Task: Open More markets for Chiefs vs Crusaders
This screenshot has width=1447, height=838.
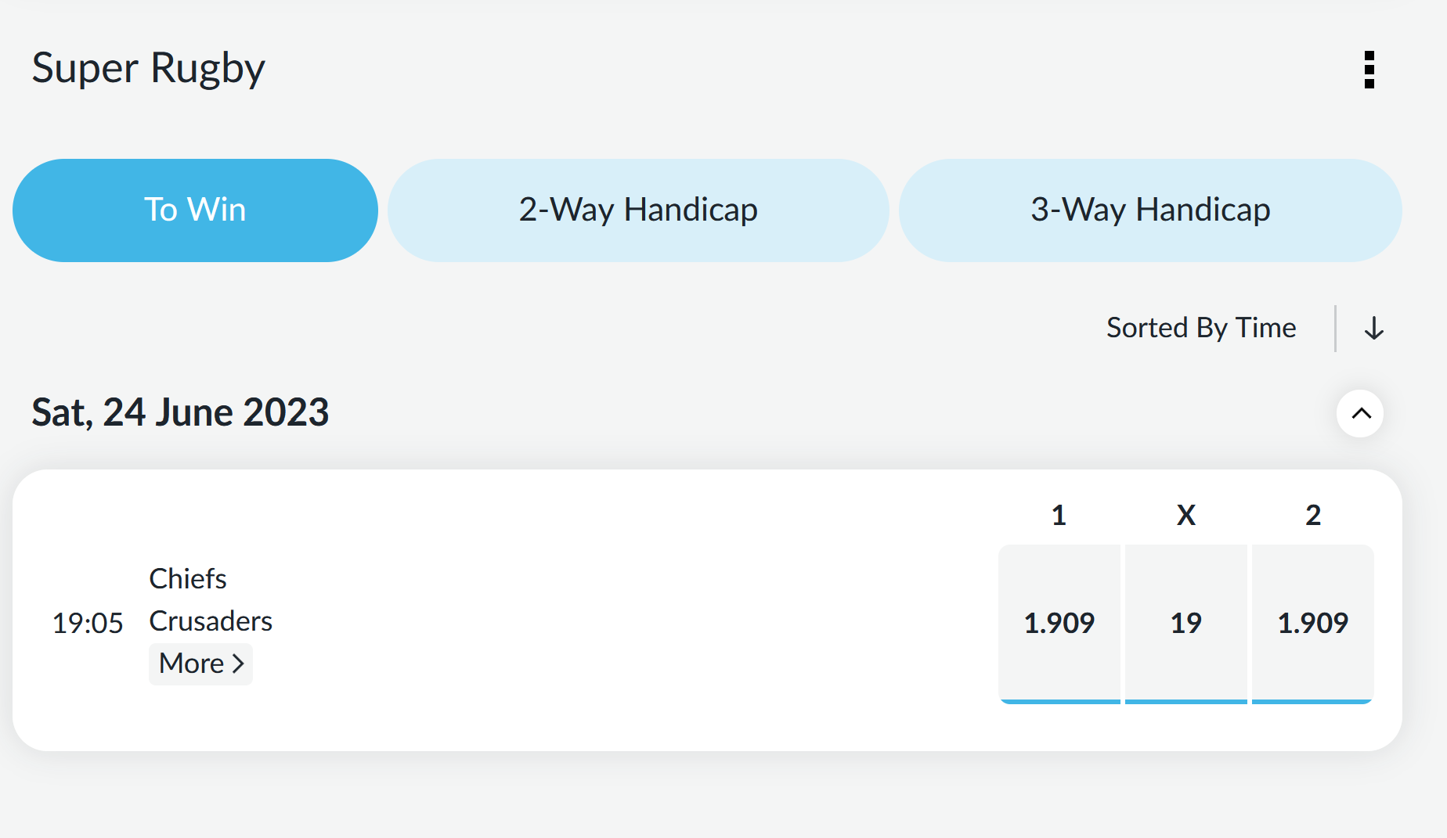Action: tap(193, 664)
